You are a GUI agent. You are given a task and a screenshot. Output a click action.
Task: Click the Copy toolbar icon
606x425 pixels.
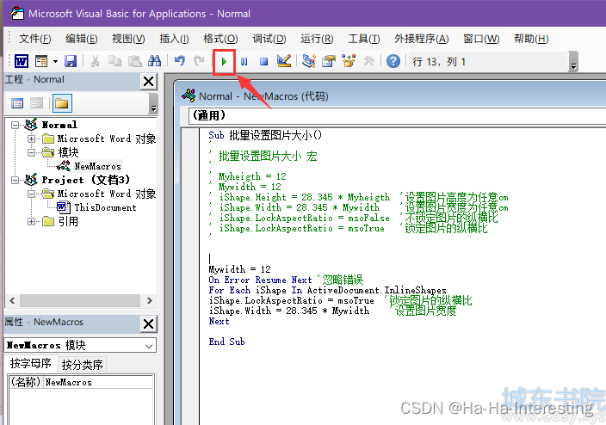tap(114, 61)
